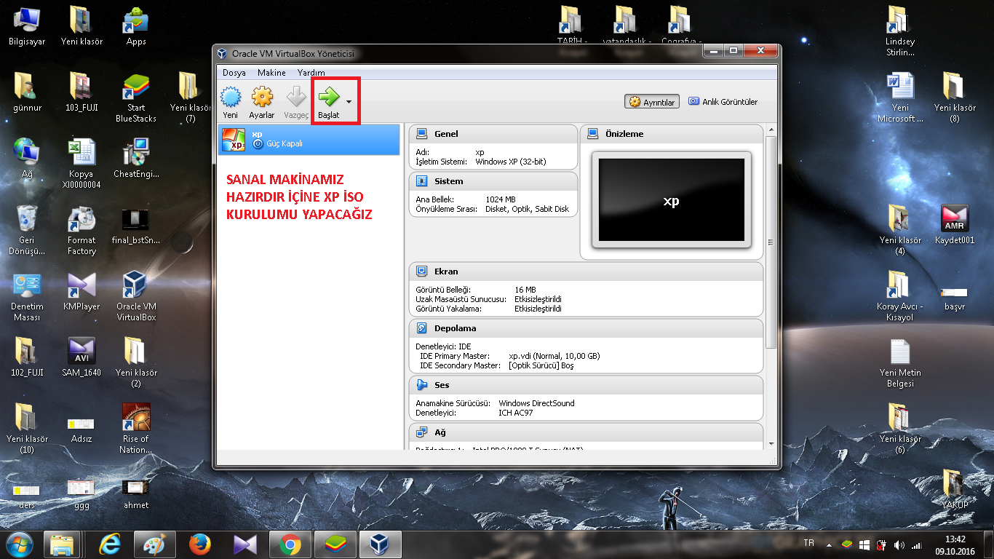
Task: Switch to Anlık Görüntüler view
Action: tap(723, 102)
